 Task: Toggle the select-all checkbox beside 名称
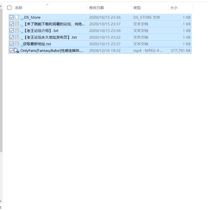click(x=9, y=8)
